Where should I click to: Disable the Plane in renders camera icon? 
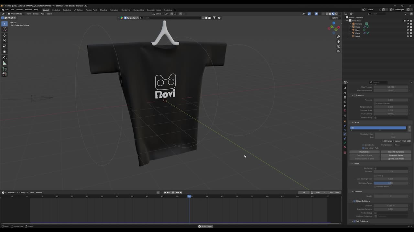(411, 33)
